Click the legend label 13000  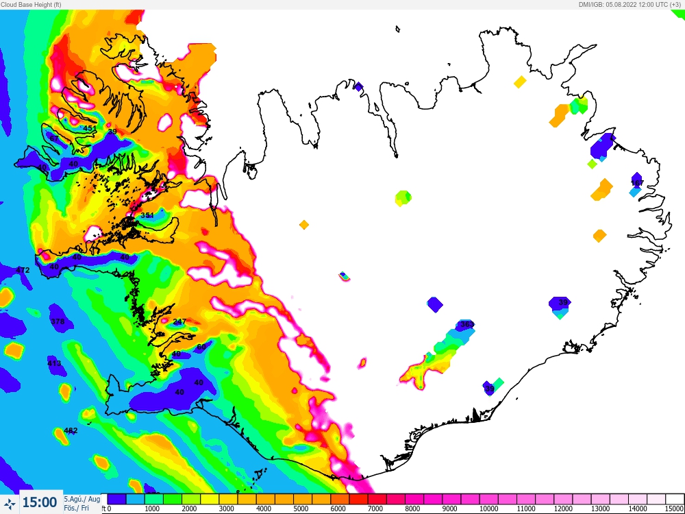point(600,509)
